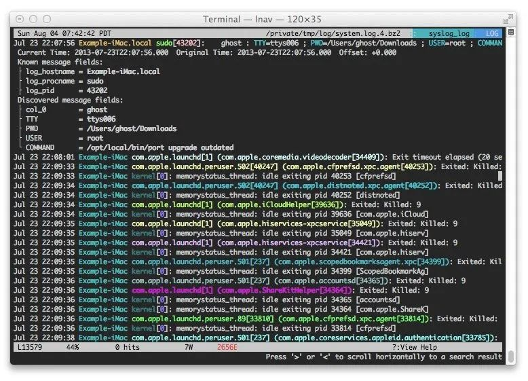Screen dimensions: 528x381
Task: Select the col_0 = ghost field row
Action: 67,109
